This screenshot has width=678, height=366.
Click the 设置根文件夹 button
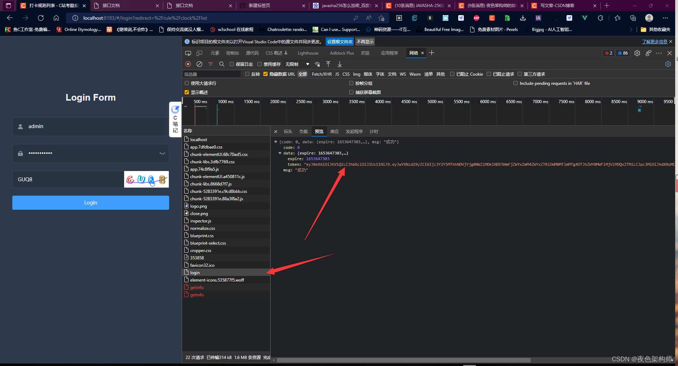point(340,42)
